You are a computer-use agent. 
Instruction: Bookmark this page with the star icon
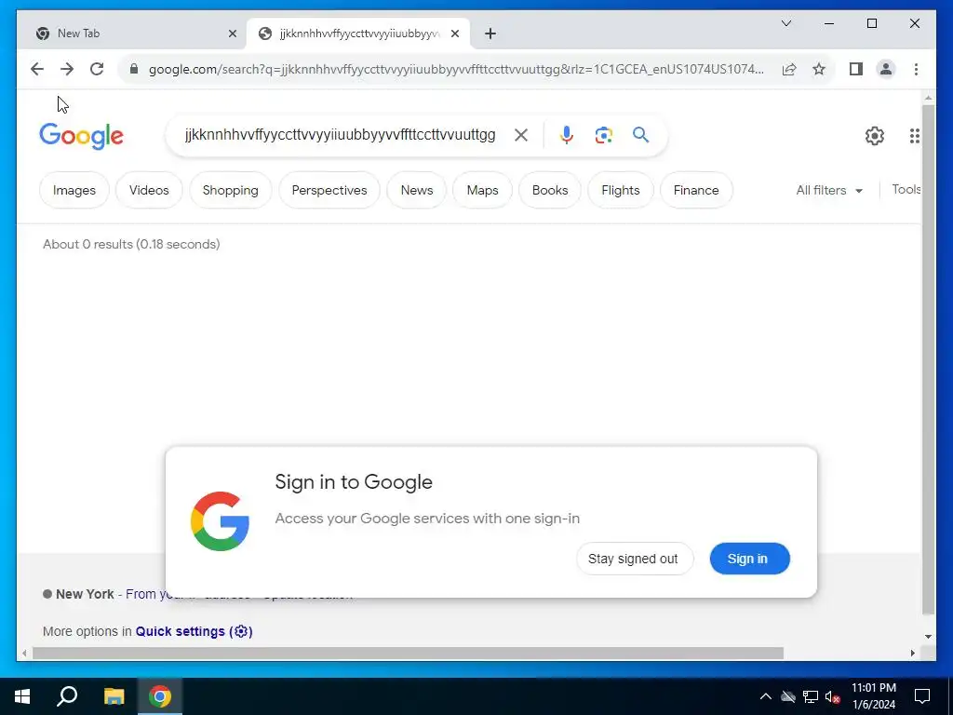coord(819,69)
